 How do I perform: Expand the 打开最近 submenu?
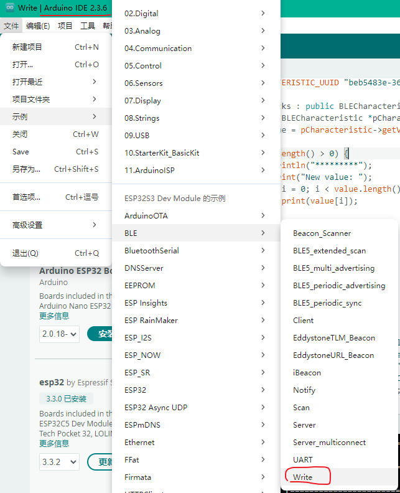click(56, 82)
